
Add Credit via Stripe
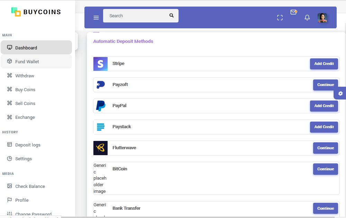tap(324, 64)
